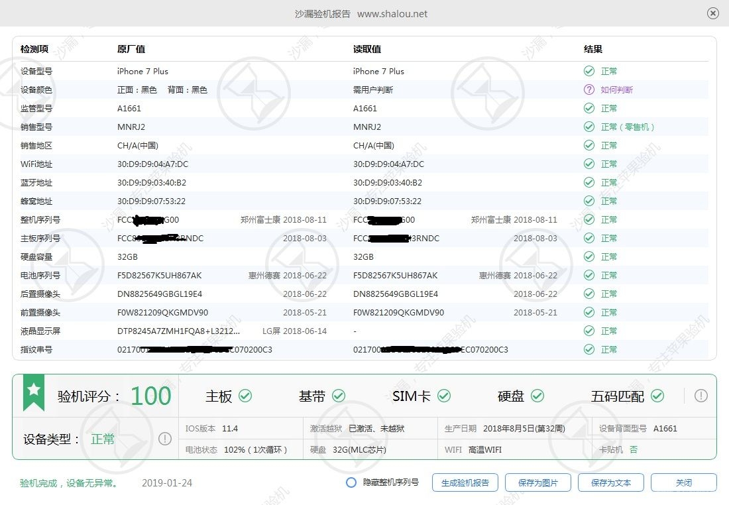Select activation status 已激活、未越狱
Screen dimensions: 729x505
[376, 428]
